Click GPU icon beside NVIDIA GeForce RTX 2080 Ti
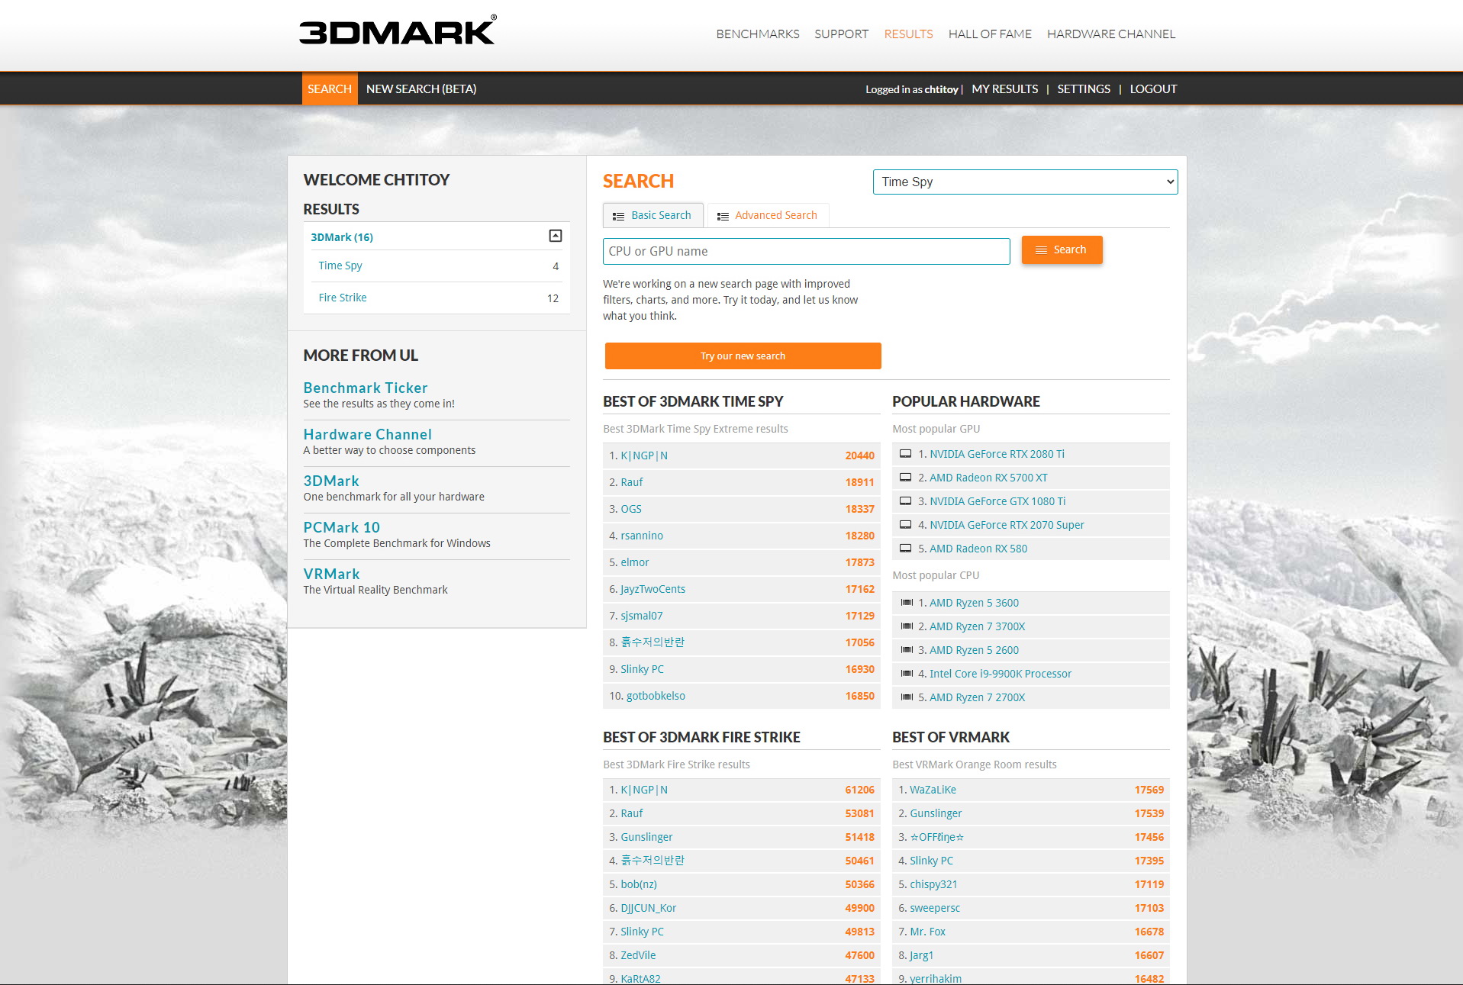Image resolution: width=1463 pixels, height=985 pixels. click(905, 454)
